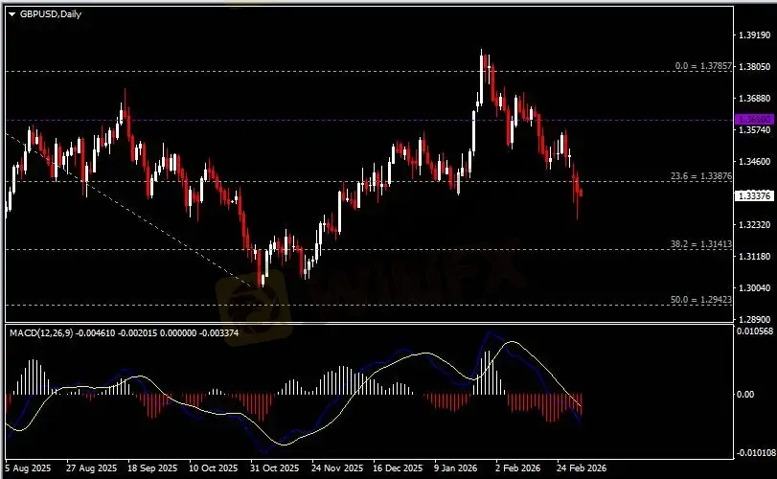
Task: Click the 18 Sep 2025 date label
Action: (152, 468)
